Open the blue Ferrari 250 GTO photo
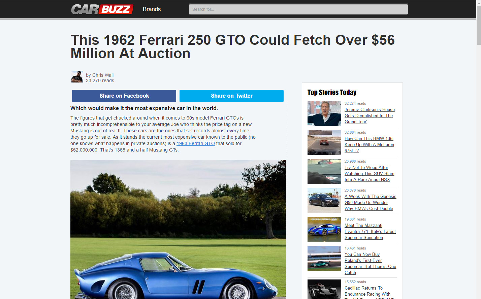Viewport: 481px width, 299px height. 178,229
